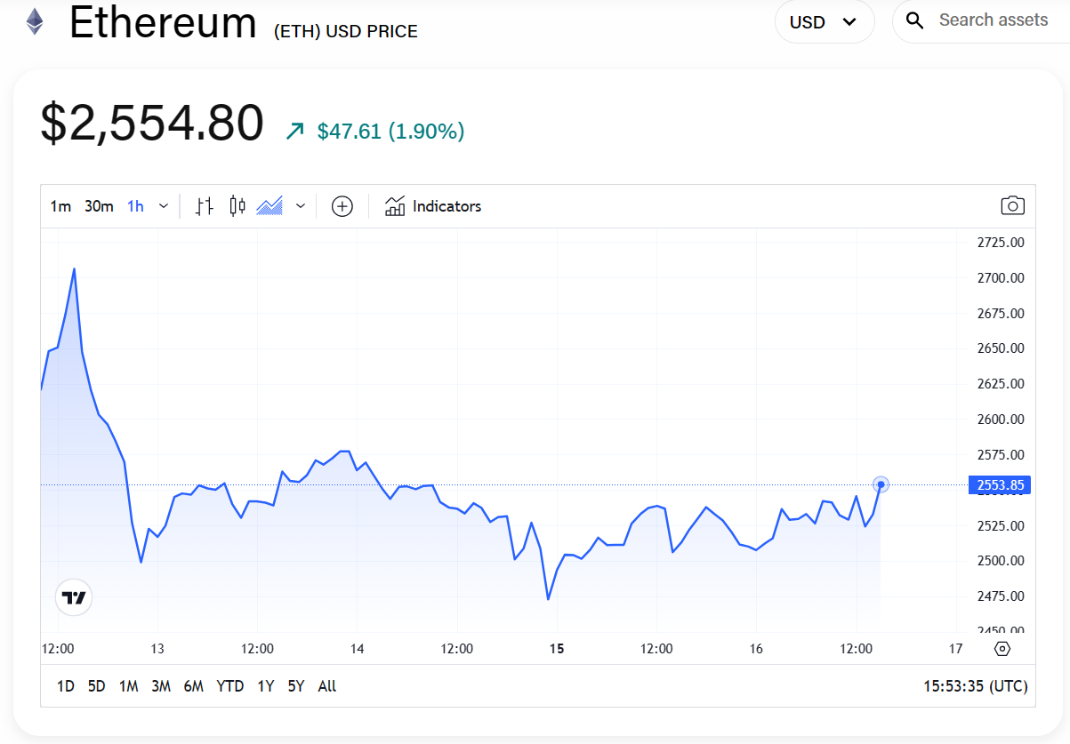This screenshot has height=744, width=1070.
Task: Take a chart snapshot with the camera icon
Action: pos(1013,205)
